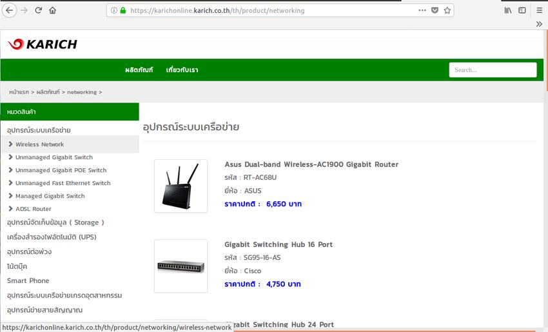Image resolution: width=548 pixels, height=332 pixels.
Task: Open the ผลิตภัณฑ์ menu in green bar
Action: tap(139, 70)
